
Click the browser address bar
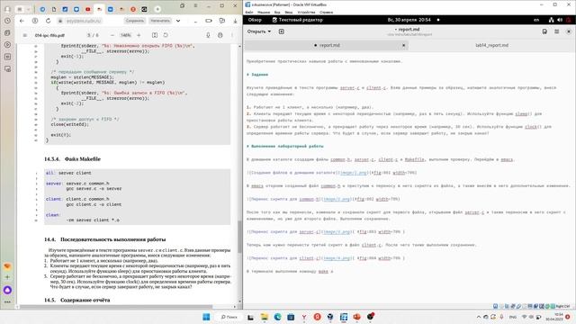pyautogui.click(x=84, y=21)
